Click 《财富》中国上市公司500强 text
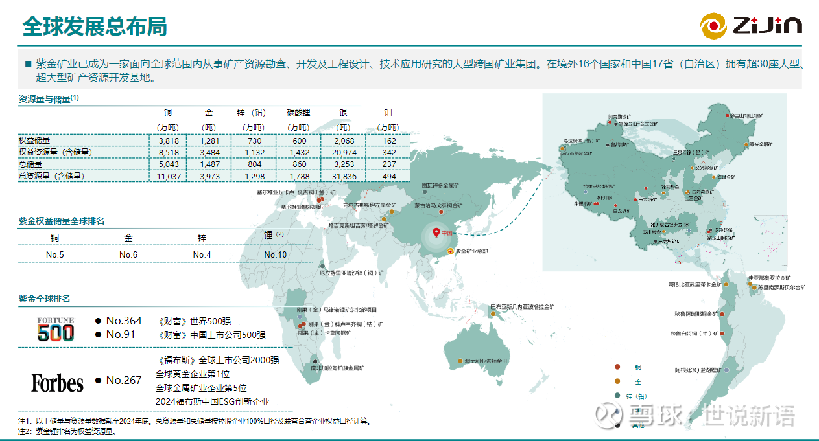 211,335
